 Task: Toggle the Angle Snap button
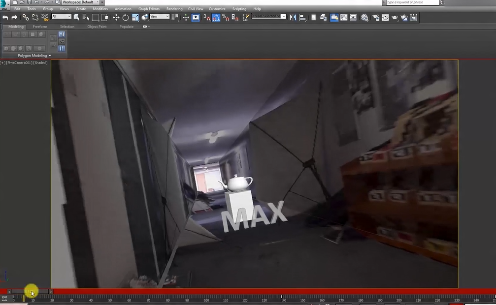click(x=216, y=17)
